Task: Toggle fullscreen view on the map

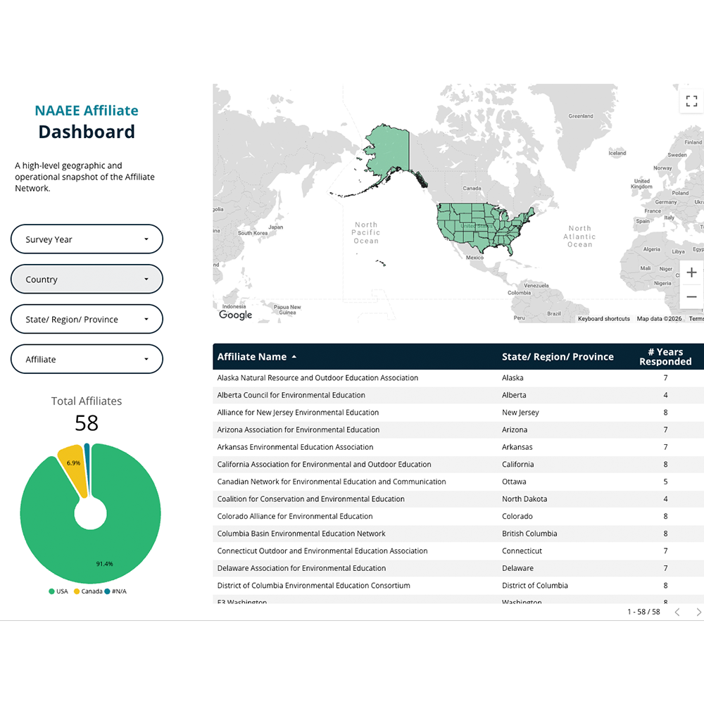Action: 691,101
